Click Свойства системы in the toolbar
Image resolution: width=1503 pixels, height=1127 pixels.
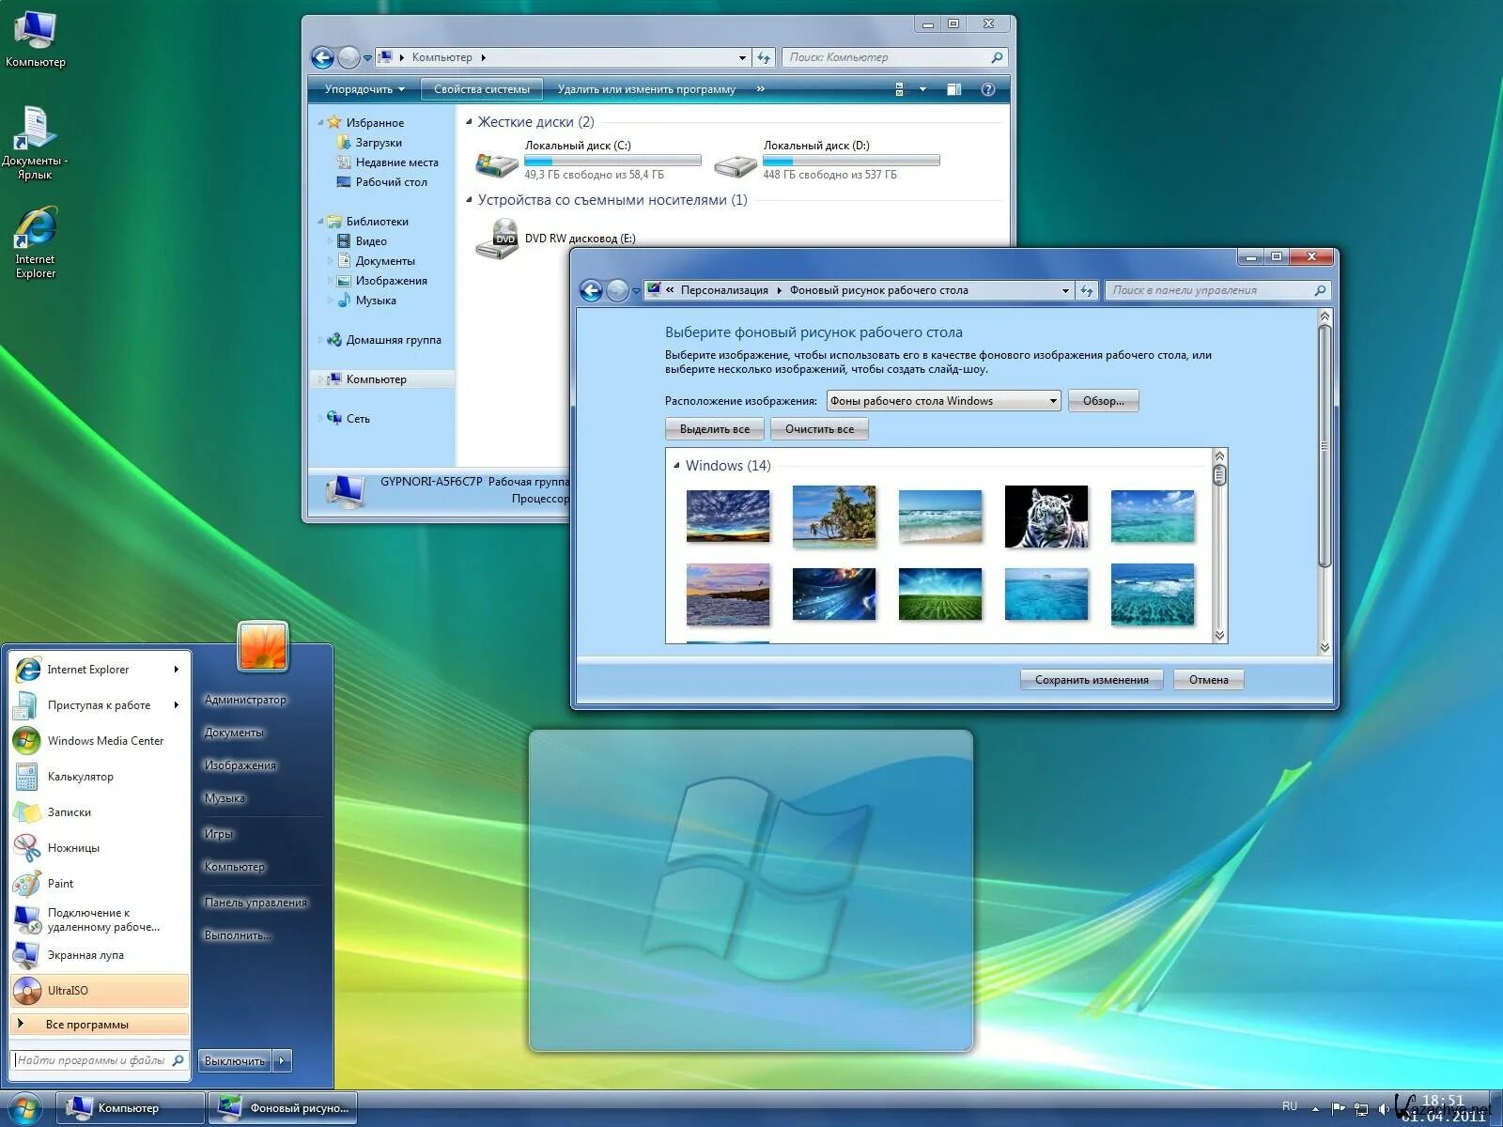coord(482,89)
